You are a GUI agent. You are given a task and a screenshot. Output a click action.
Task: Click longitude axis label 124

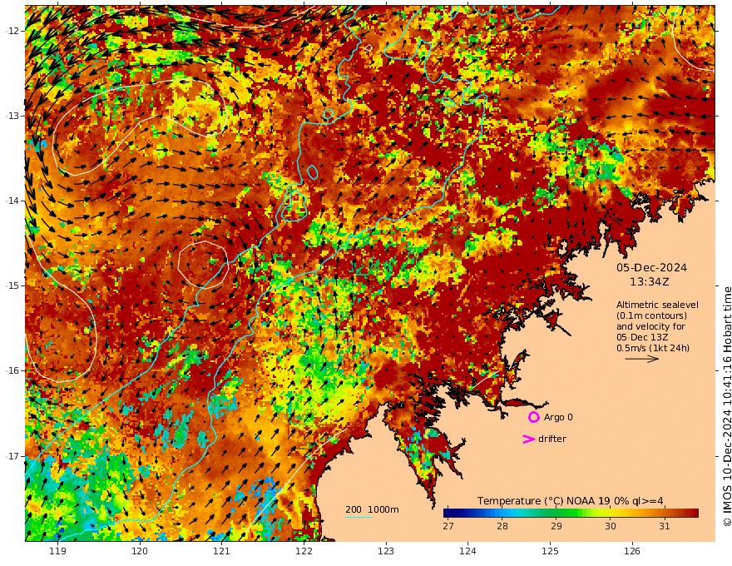(x=467, y=552)
